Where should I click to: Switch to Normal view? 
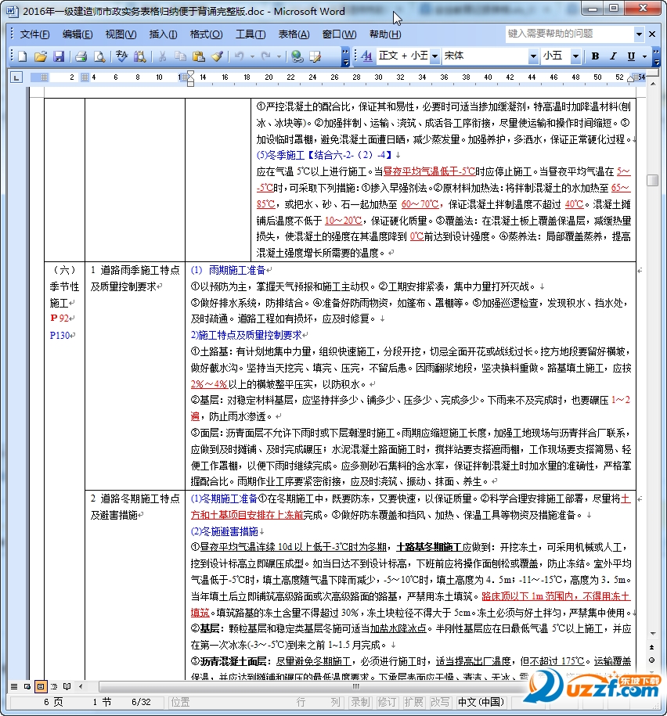(x=14, y=686)
